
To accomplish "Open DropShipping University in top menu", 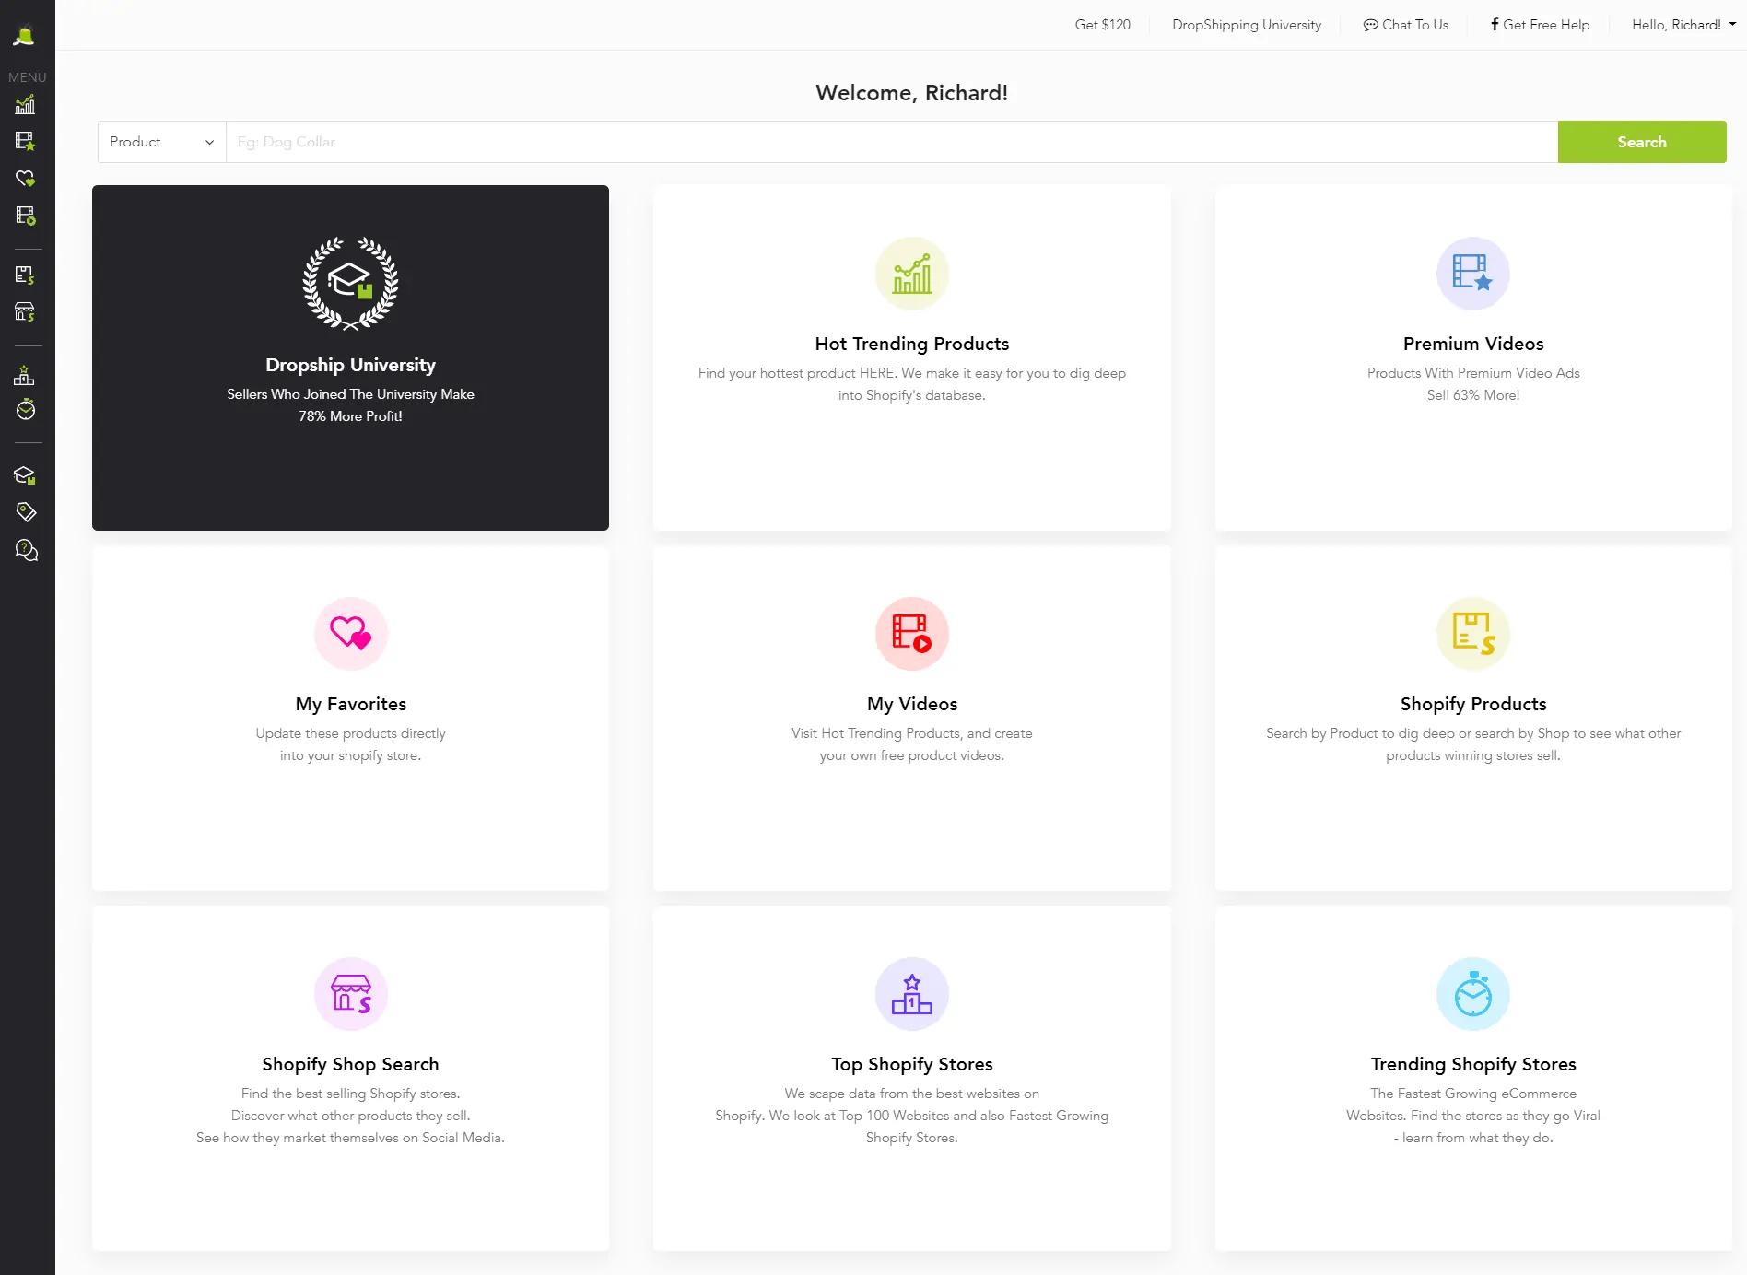I will click(x=1246, y=25).
